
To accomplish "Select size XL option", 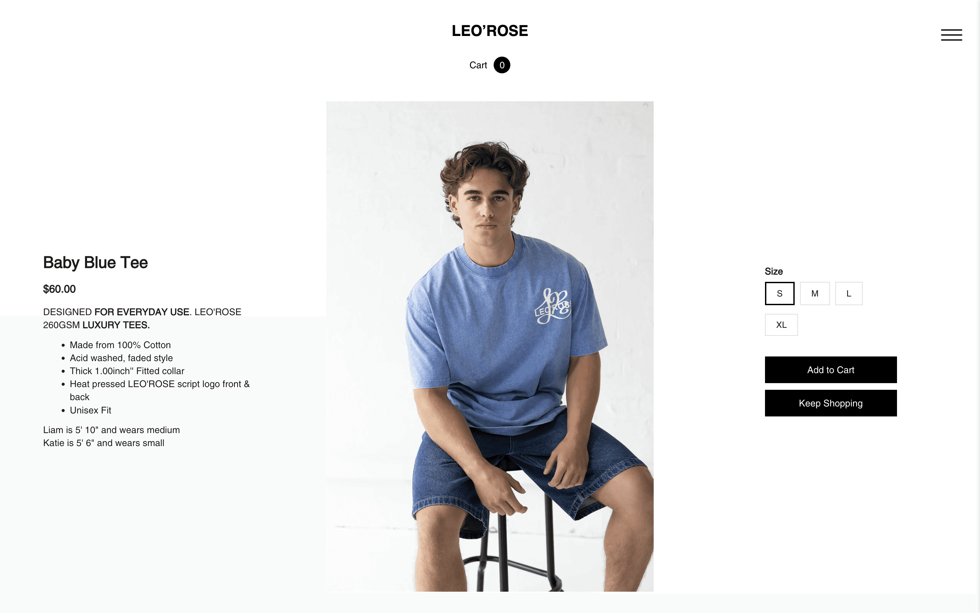I will click(781, 325).
